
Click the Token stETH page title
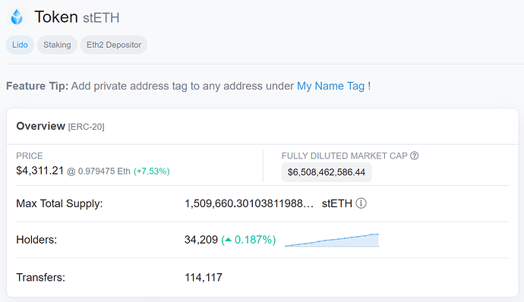pos(77,17)
